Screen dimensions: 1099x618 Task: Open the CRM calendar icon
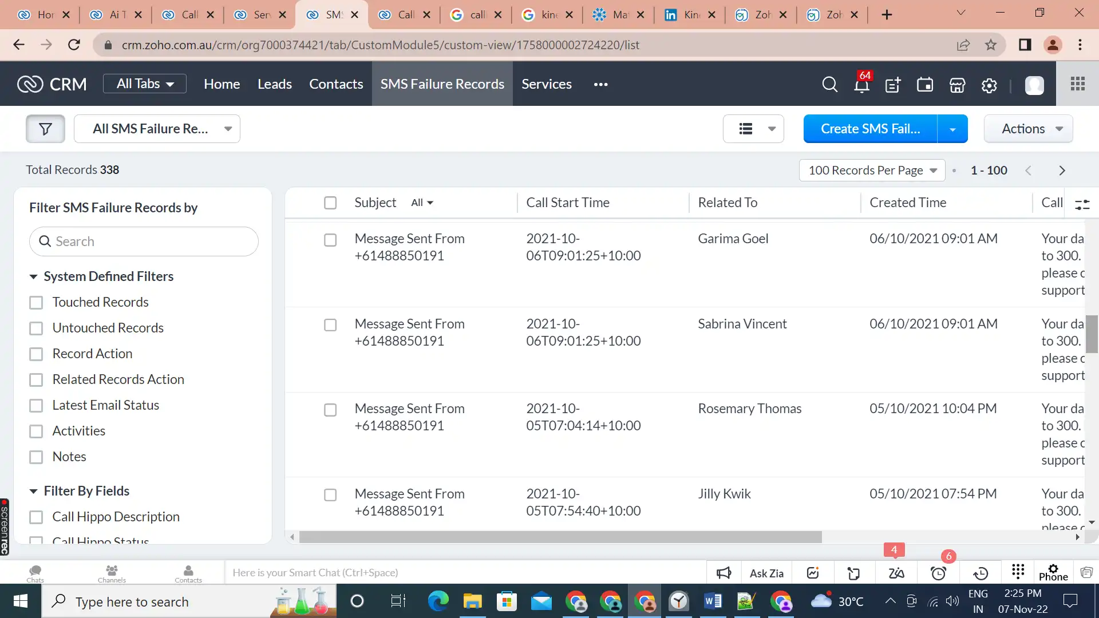tap(924, 85)
